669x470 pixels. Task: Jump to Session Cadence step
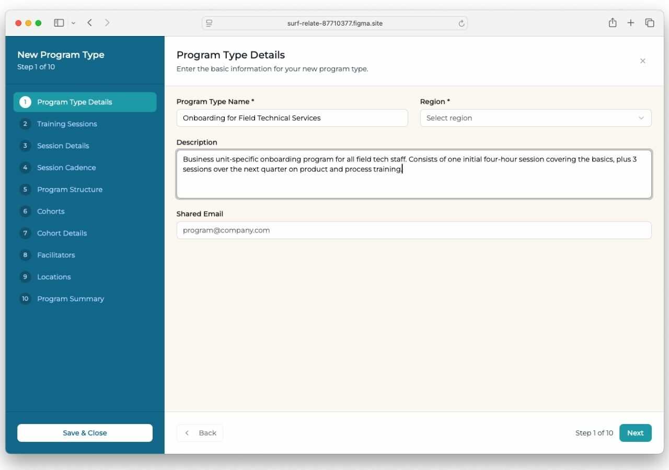(x=66, y=168)
